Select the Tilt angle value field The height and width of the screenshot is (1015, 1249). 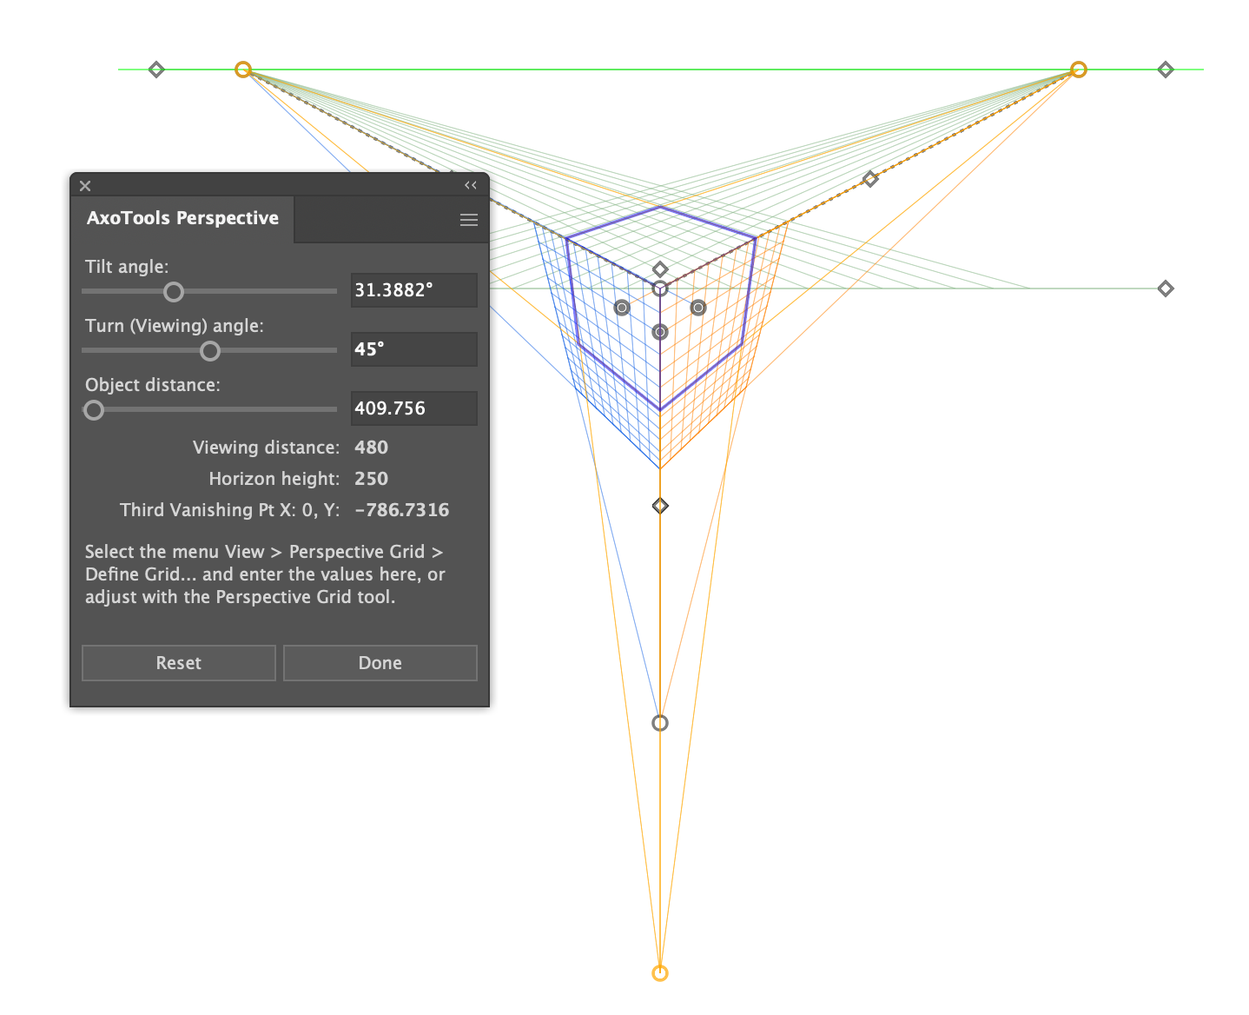tap(413, 290)
